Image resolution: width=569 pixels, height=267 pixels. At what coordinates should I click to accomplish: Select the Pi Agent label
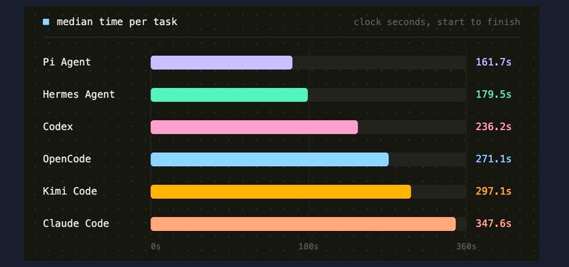point(67,62)
